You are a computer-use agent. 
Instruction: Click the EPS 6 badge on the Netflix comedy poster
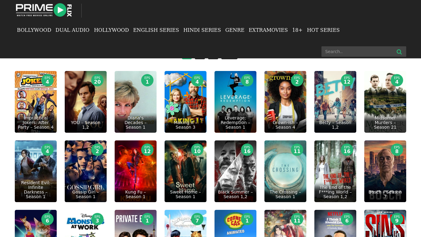347,218
